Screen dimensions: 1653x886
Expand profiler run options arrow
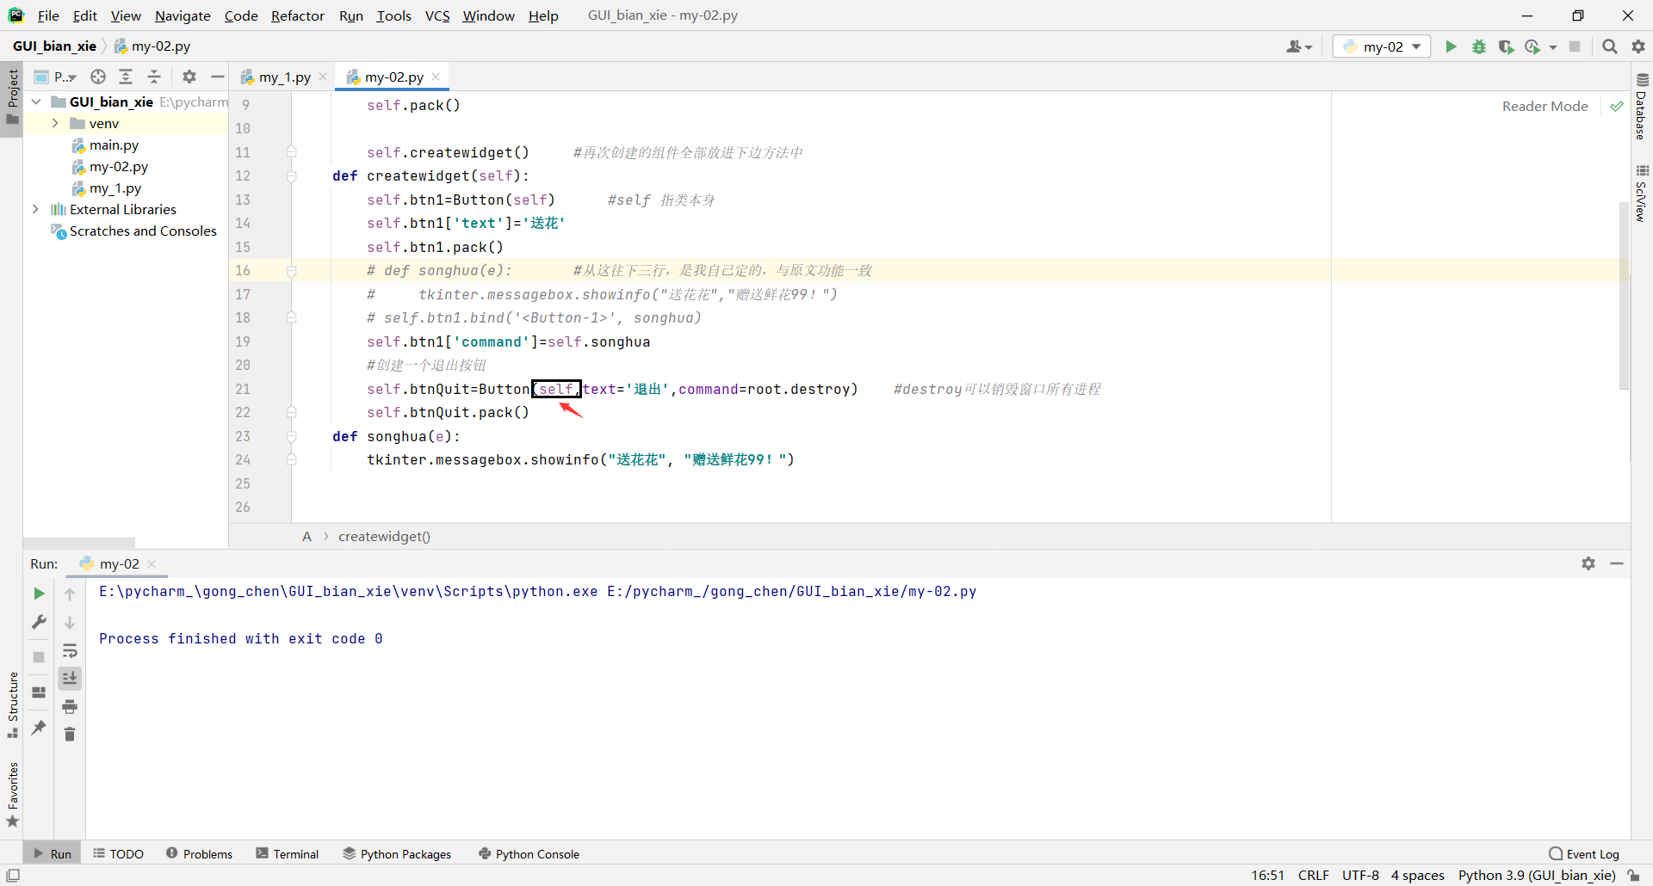[x=1553, y=47]
